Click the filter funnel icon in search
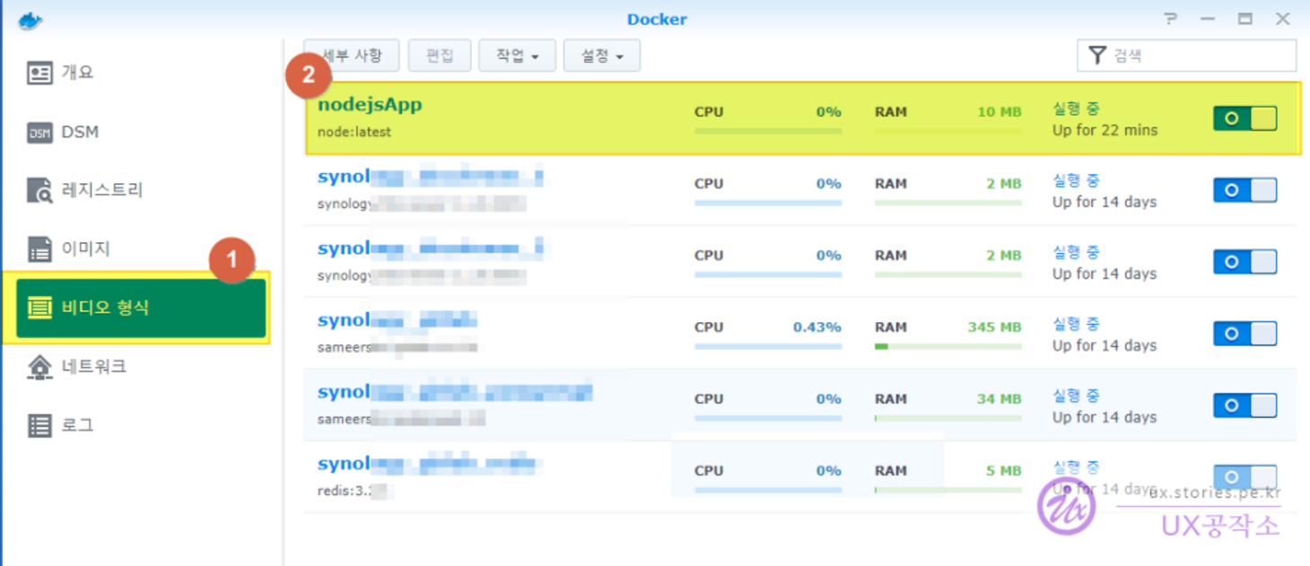 tap(1096, 56)
